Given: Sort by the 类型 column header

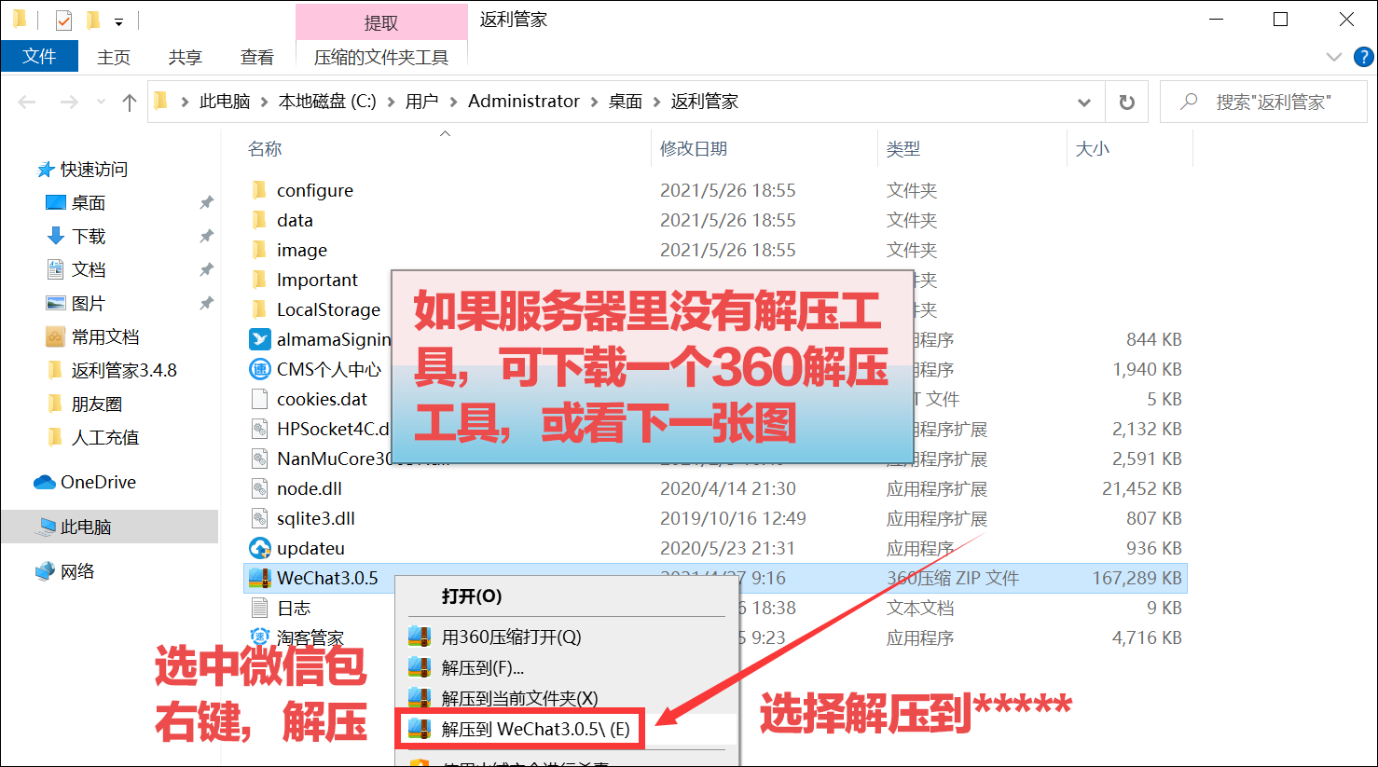Looking at the screenshot, I should (x=903, y=149).
